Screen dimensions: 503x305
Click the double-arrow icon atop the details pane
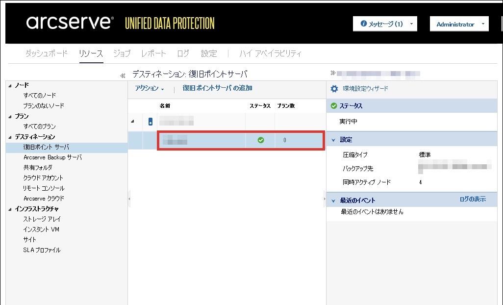point(333,73)
